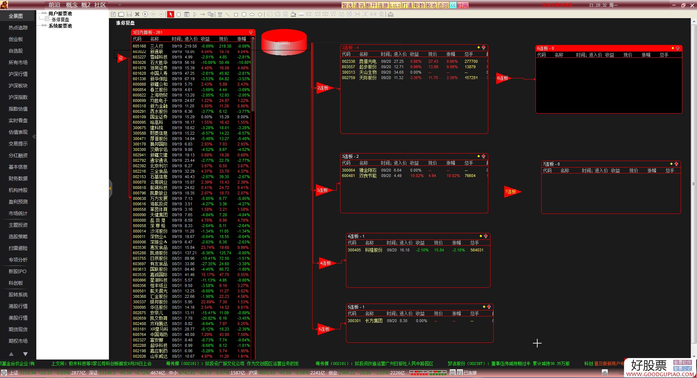Open 自选股 in the left sidebar
Image resolution: width=697 pixels, height=378 pixels.
(16, 51)
